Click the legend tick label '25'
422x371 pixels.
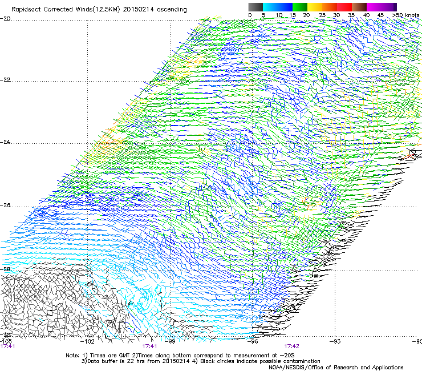point(322,15)
